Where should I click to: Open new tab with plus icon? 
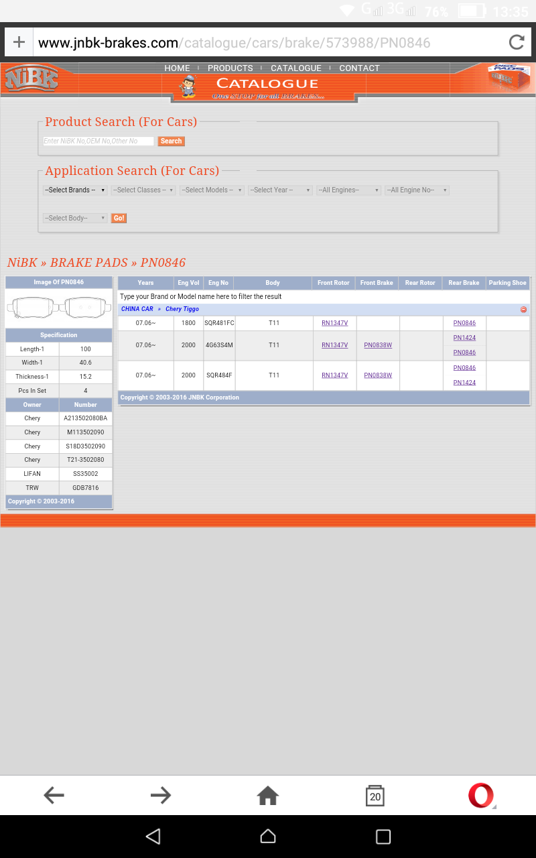[19, 43]
